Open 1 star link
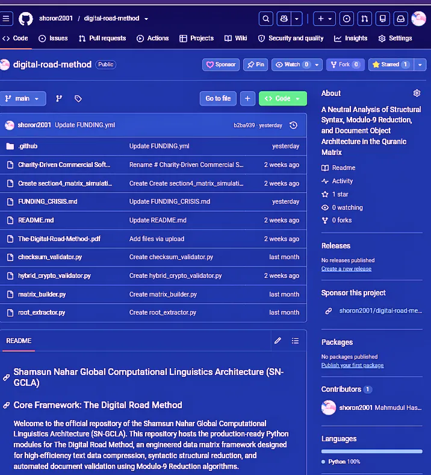Image resolution: width=431 pixels, height=475 pixels. 335,194
